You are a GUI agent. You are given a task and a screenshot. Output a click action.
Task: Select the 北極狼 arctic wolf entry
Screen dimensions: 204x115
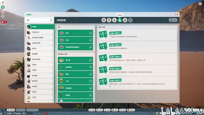click(x=40, y=70)
